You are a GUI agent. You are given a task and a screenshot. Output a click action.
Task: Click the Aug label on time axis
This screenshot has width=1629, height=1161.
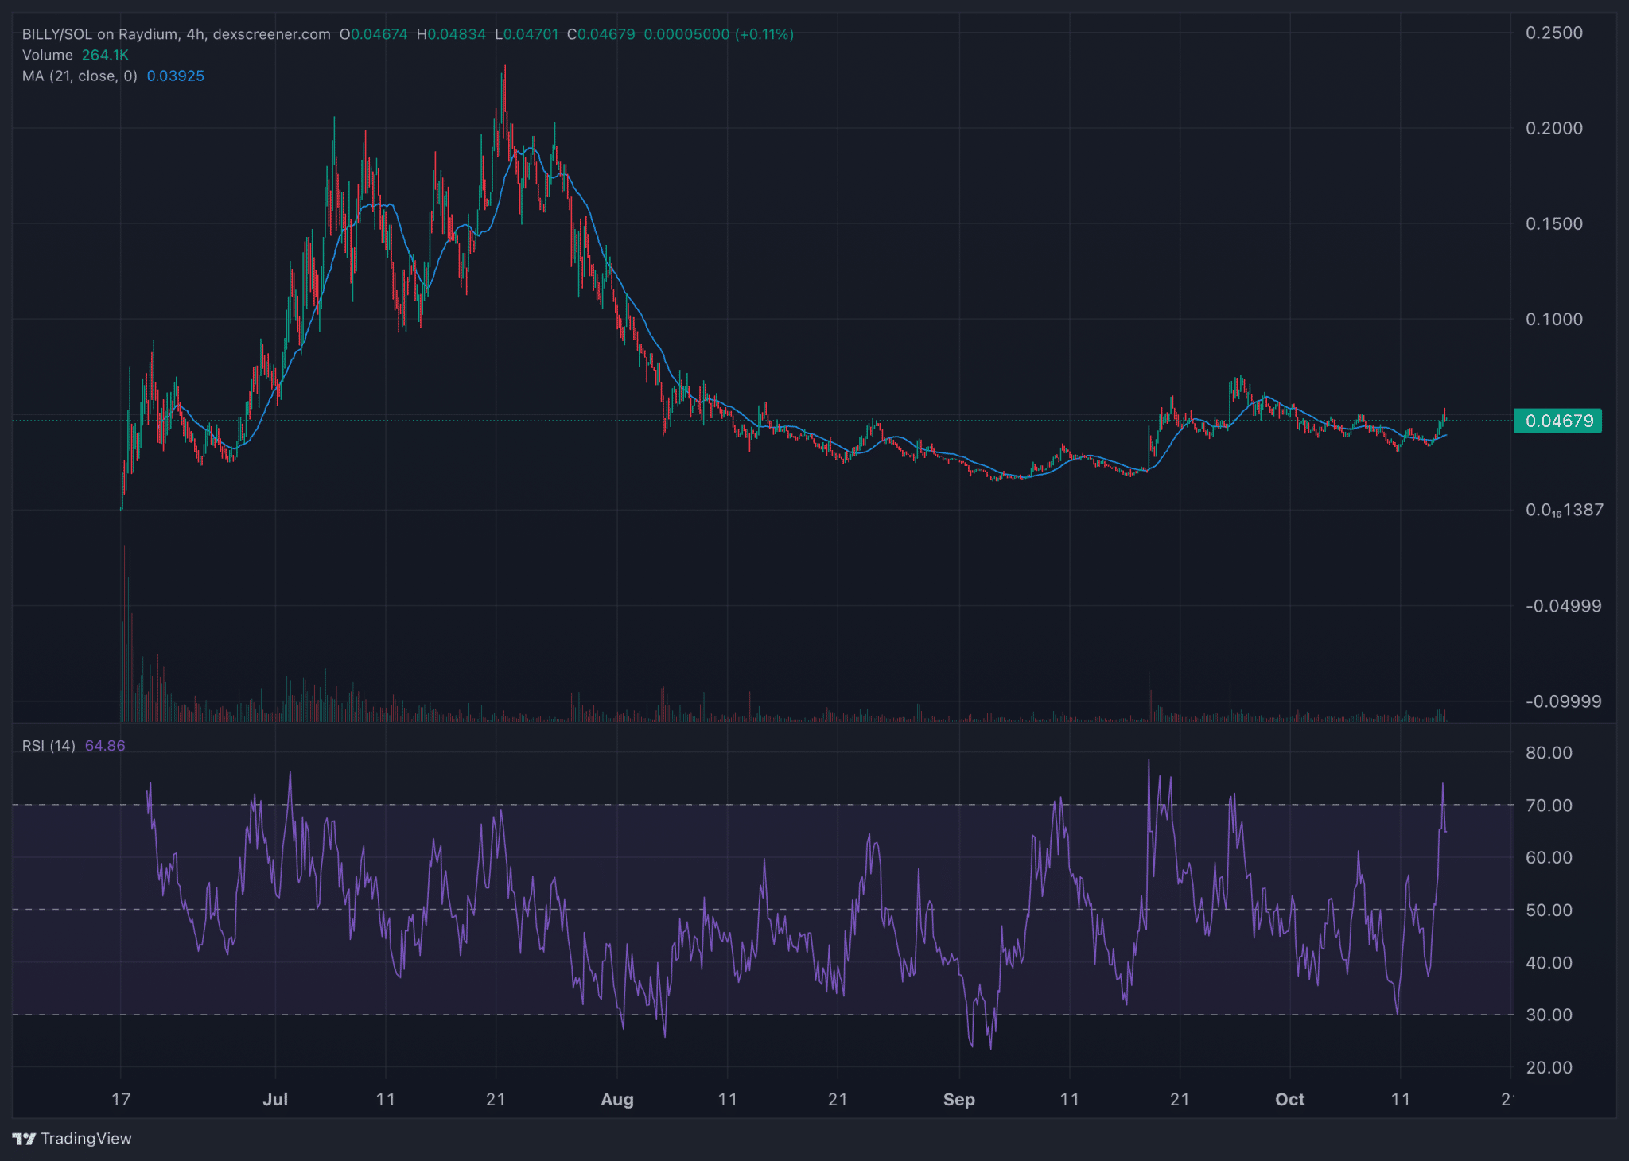point(617,1099)
